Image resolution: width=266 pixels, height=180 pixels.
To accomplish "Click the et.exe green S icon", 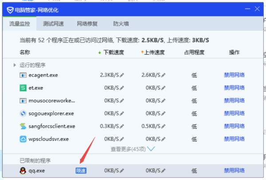I will (23, 88).
